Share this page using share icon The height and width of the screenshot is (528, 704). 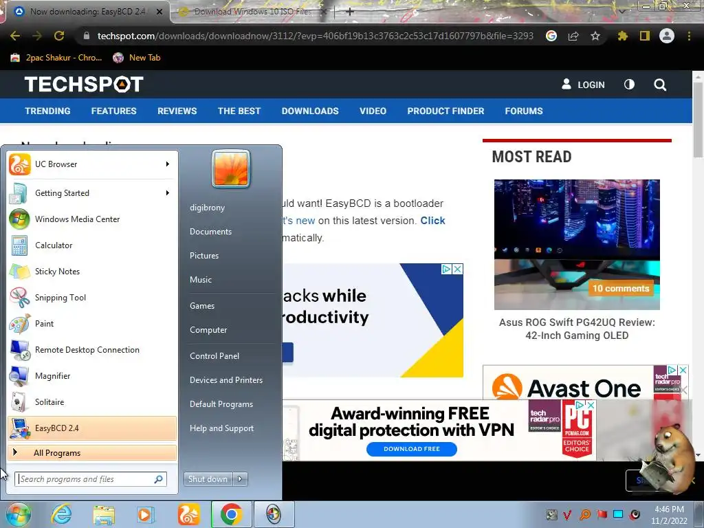[573, 36]
